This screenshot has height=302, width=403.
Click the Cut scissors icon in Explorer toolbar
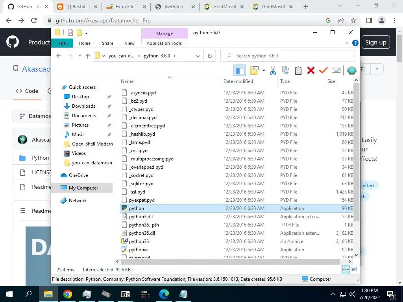click(273, 70)
